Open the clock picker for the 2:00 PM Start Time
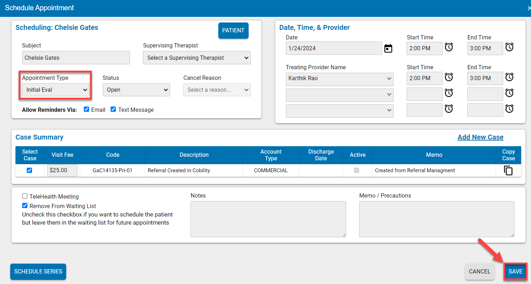Image resolution: width=531 pixels, height=284 pixels. (449, 47)
